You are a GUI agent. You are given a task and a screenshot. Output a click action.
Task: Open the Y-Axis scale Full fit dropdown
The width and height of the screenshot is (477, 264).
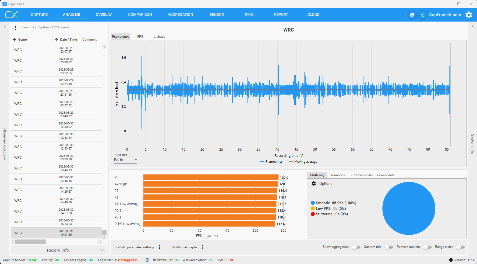click(x=125, y=160)
